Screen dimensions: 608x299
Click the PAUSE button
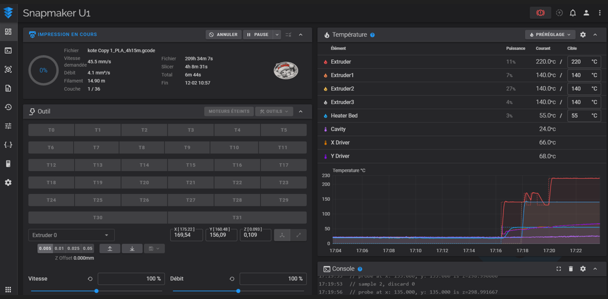pos(258,34)
